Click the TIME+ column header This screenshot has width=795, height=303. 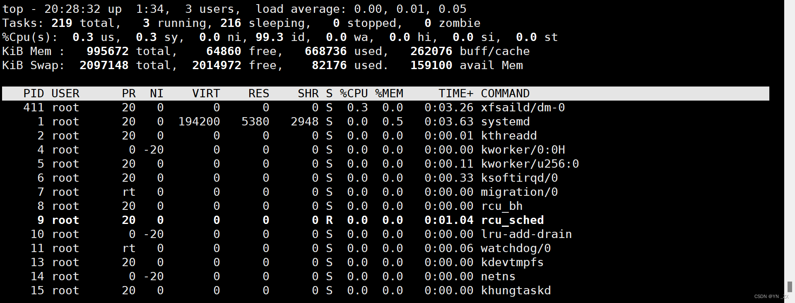(x=456, y=94)
